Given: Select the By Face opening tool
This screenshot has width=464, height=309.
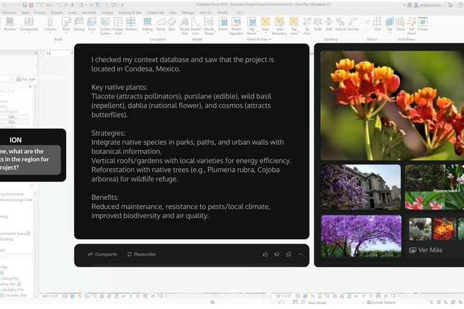Looking at the screenshot, I should [307, 26].
